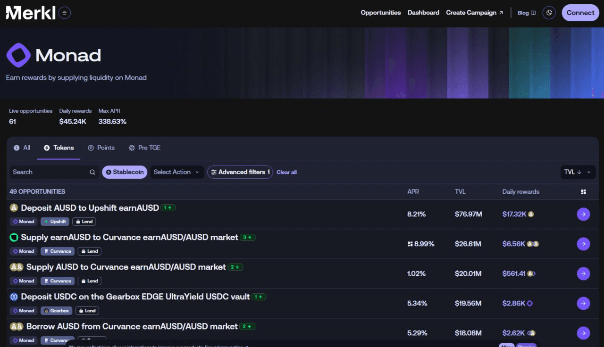Open arrow for Gearbox EDGE UltraYield USDC vault
This screenshot has height=347, width=604.
(x=583, y=303)
